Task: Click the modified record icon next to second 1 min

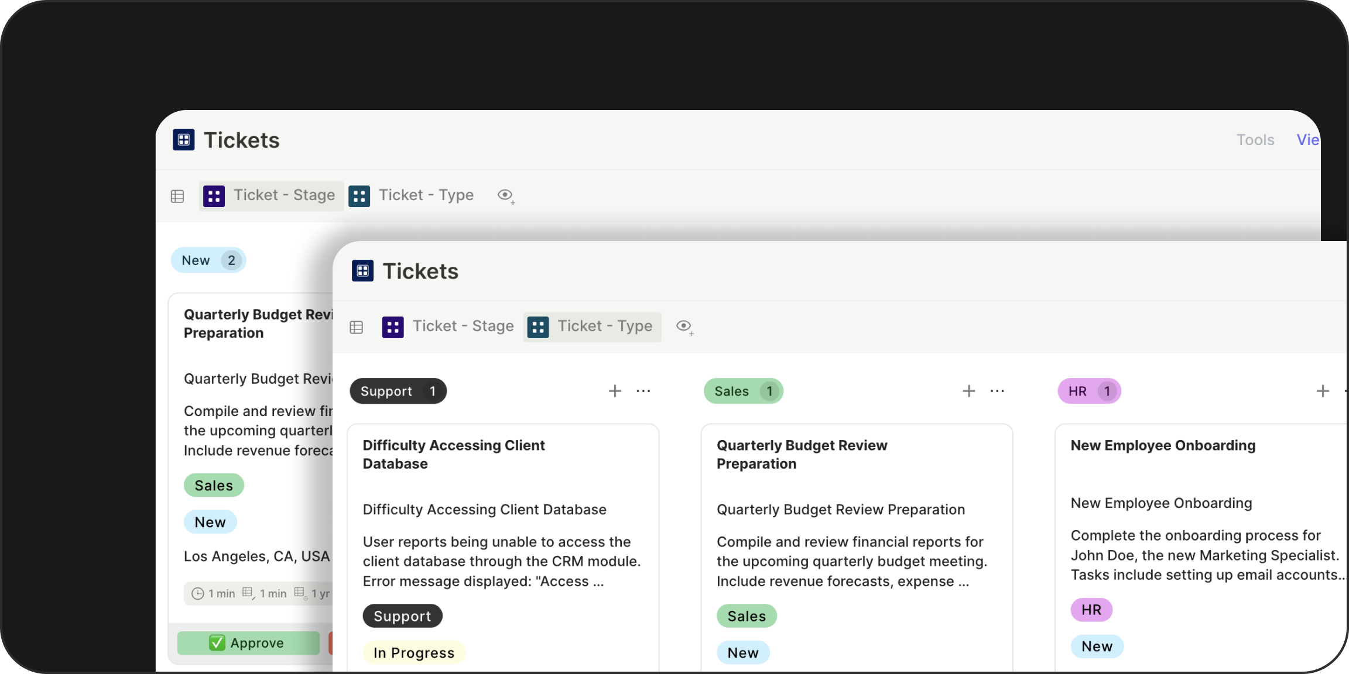Action: tap(248, 593)
